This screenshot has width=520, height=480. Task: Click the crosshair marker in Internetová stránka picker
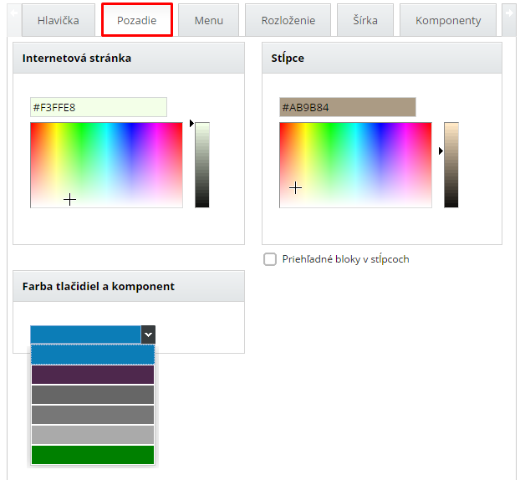click(69, 199)
